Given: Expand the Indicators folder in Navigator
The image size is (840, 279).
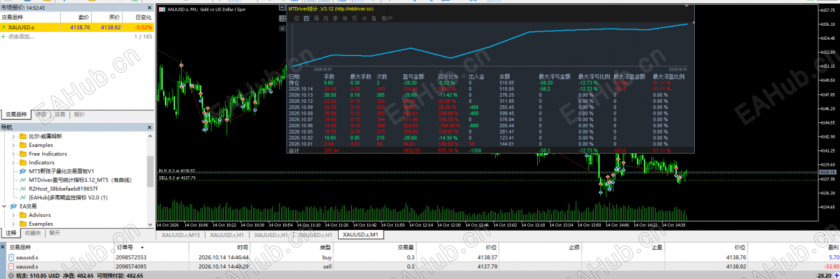Looking at the screenshot, I should [14, 162].
